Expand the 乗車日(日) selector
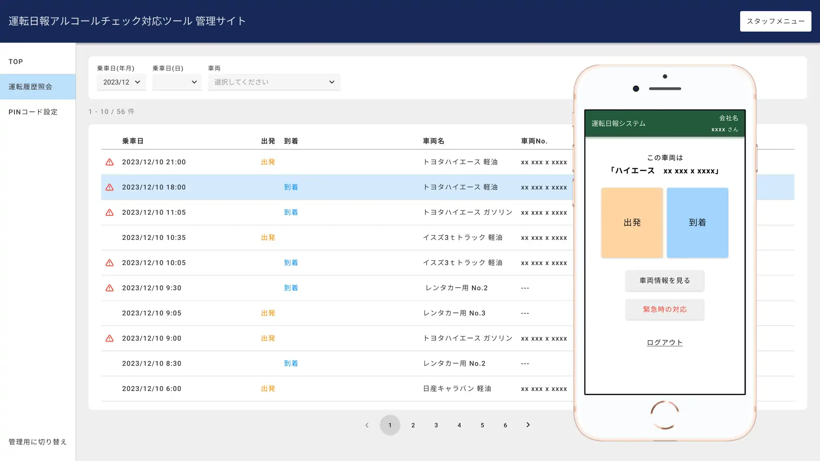 (177, 82)
